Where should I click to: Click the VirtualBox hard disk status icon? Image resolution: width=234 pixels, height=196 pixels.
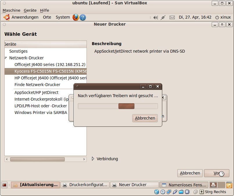tap(157, 192)
